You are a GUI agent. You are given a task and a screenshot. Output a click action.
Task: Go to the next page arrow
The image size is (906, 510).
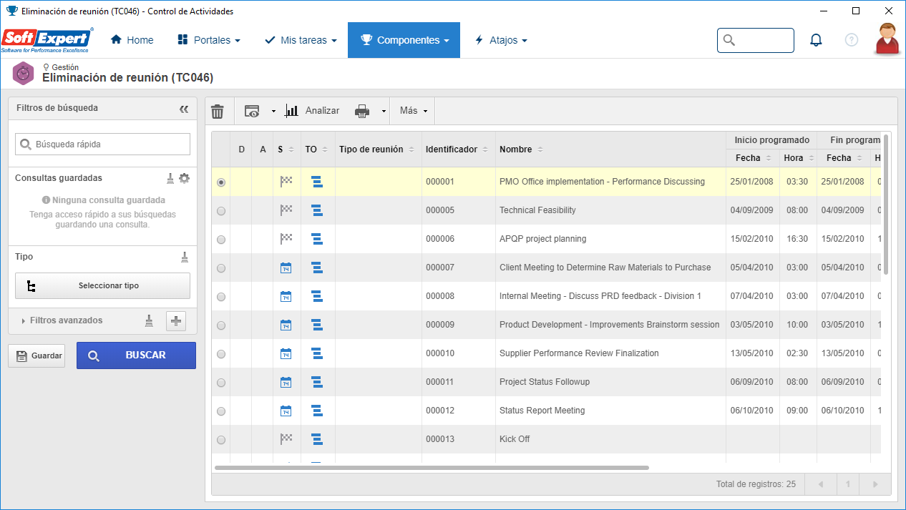click(x=875, y=484)
